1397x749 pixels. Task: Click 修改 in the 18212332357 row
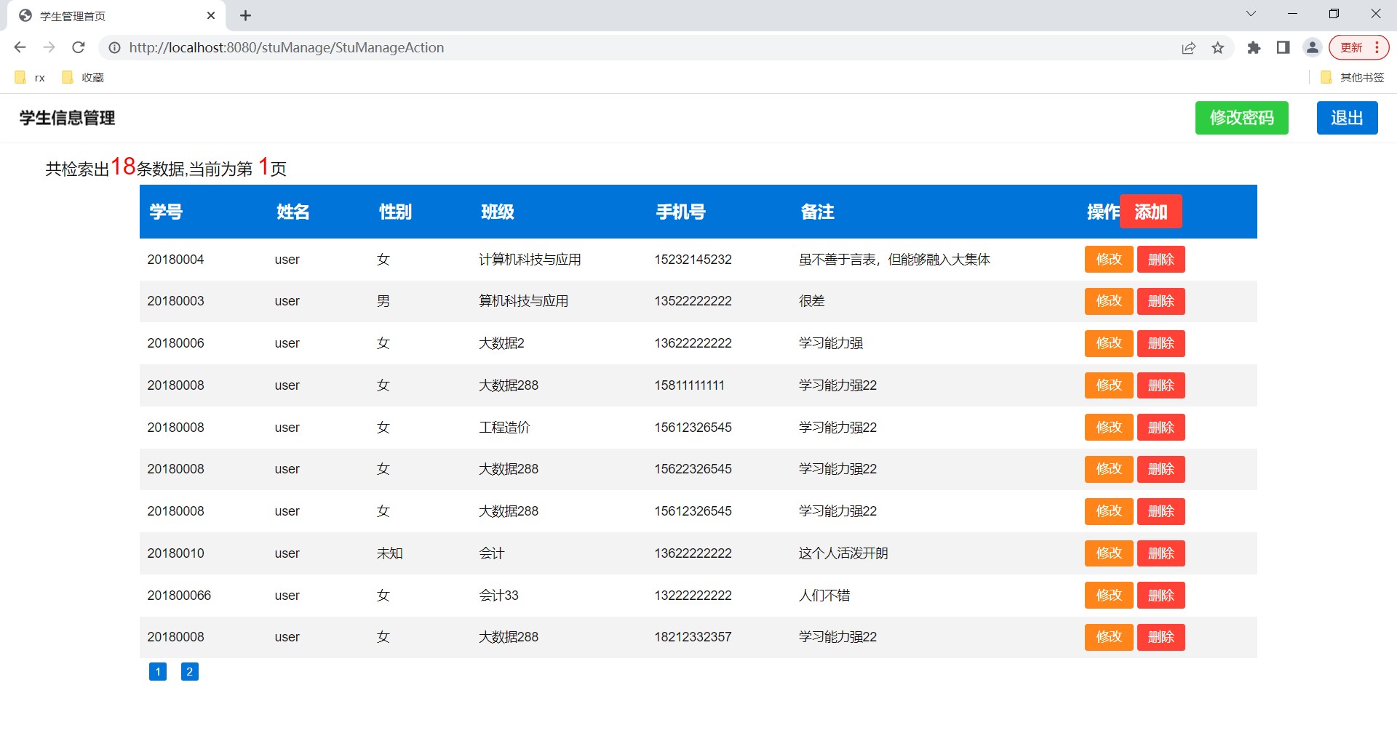1109,637
